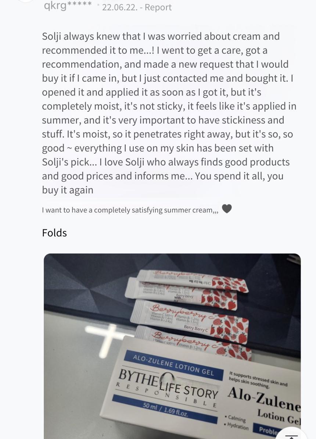Viewport: 316px width, 439px height.
Task: Select the summer cream subtitle line
Action: click(x=130, y=210)
